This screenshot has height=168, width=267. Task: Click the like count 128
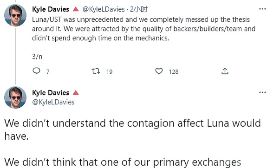click(x=174, y=71)
